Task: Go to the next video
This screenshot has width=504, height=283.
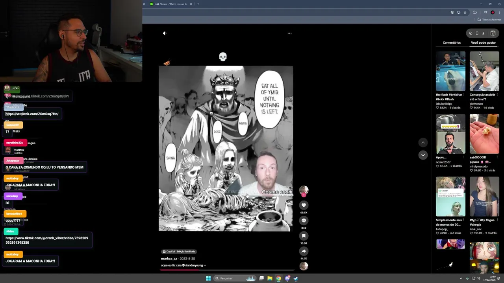Action: [423, 155]
